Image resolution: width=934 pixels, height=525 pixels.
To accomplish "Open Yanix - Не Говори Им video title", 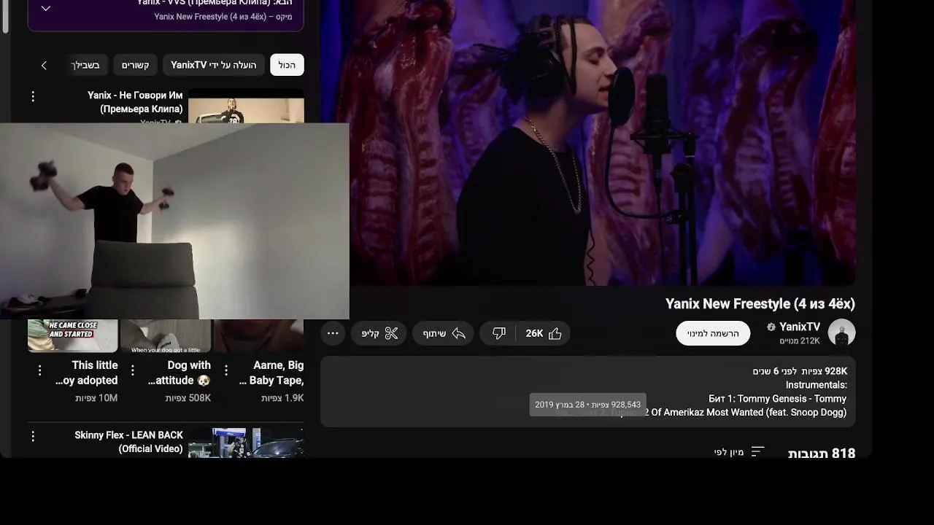I will point(135,102).
